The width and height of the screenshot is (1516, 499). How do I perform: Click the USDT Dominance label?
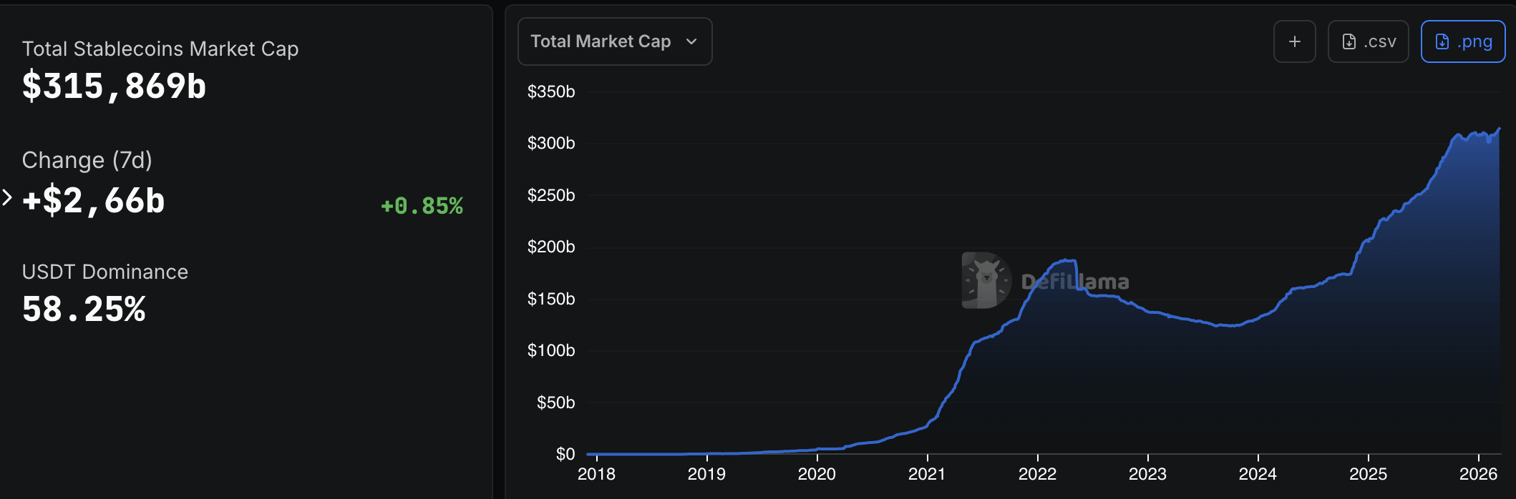(105, 272)
